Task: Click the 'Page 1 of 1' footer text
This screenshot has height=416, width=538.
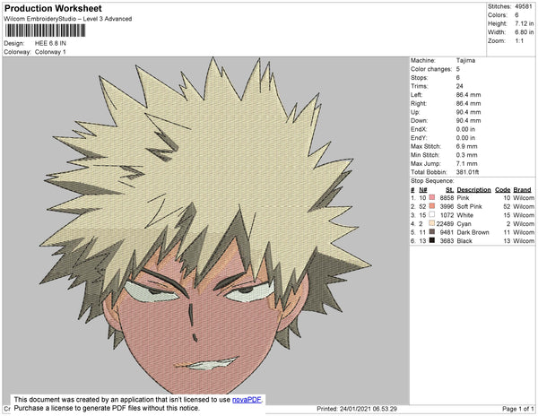Action: (x=518, y=409)
